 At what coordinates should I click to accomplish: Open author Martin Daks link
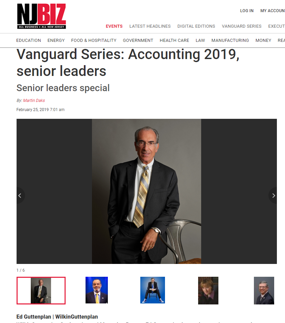pyautogui.click(x=34, y=101)
